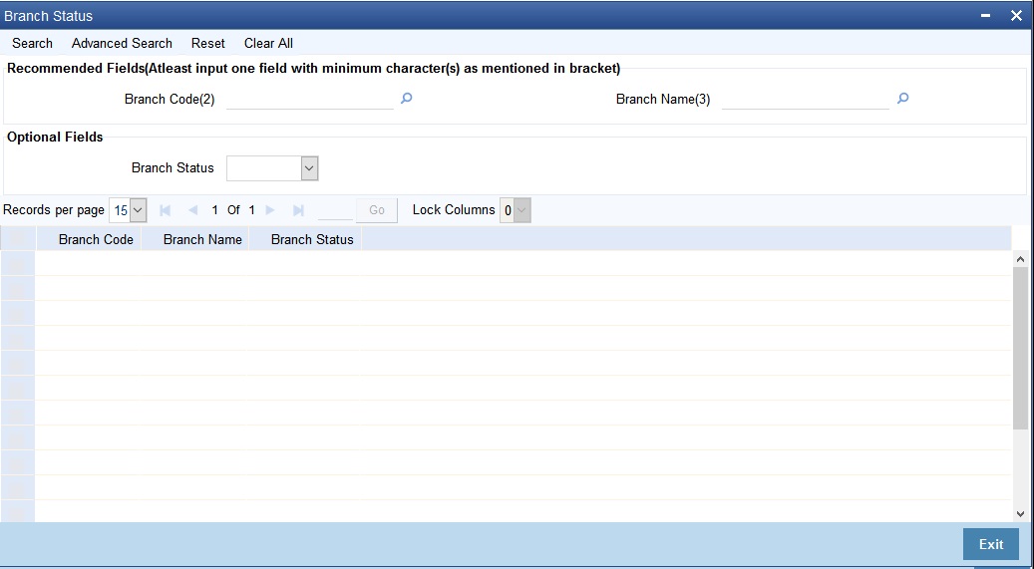Sort by the Branch Name column header
This screenshot has width=1034, height=569.
202,239
